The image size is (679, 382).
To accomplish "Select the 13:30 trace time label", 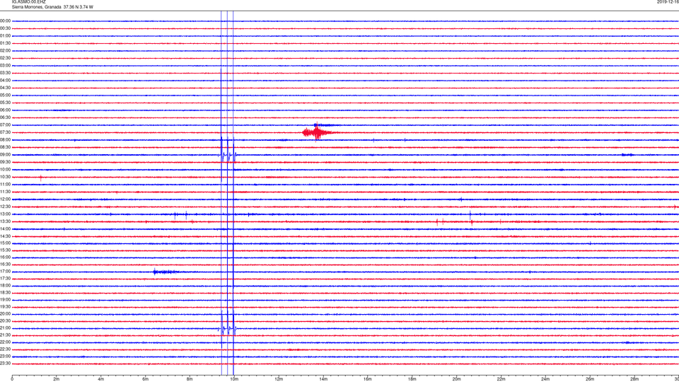I will point(5,221).
